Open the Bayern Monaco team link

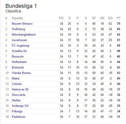point(22,24)
